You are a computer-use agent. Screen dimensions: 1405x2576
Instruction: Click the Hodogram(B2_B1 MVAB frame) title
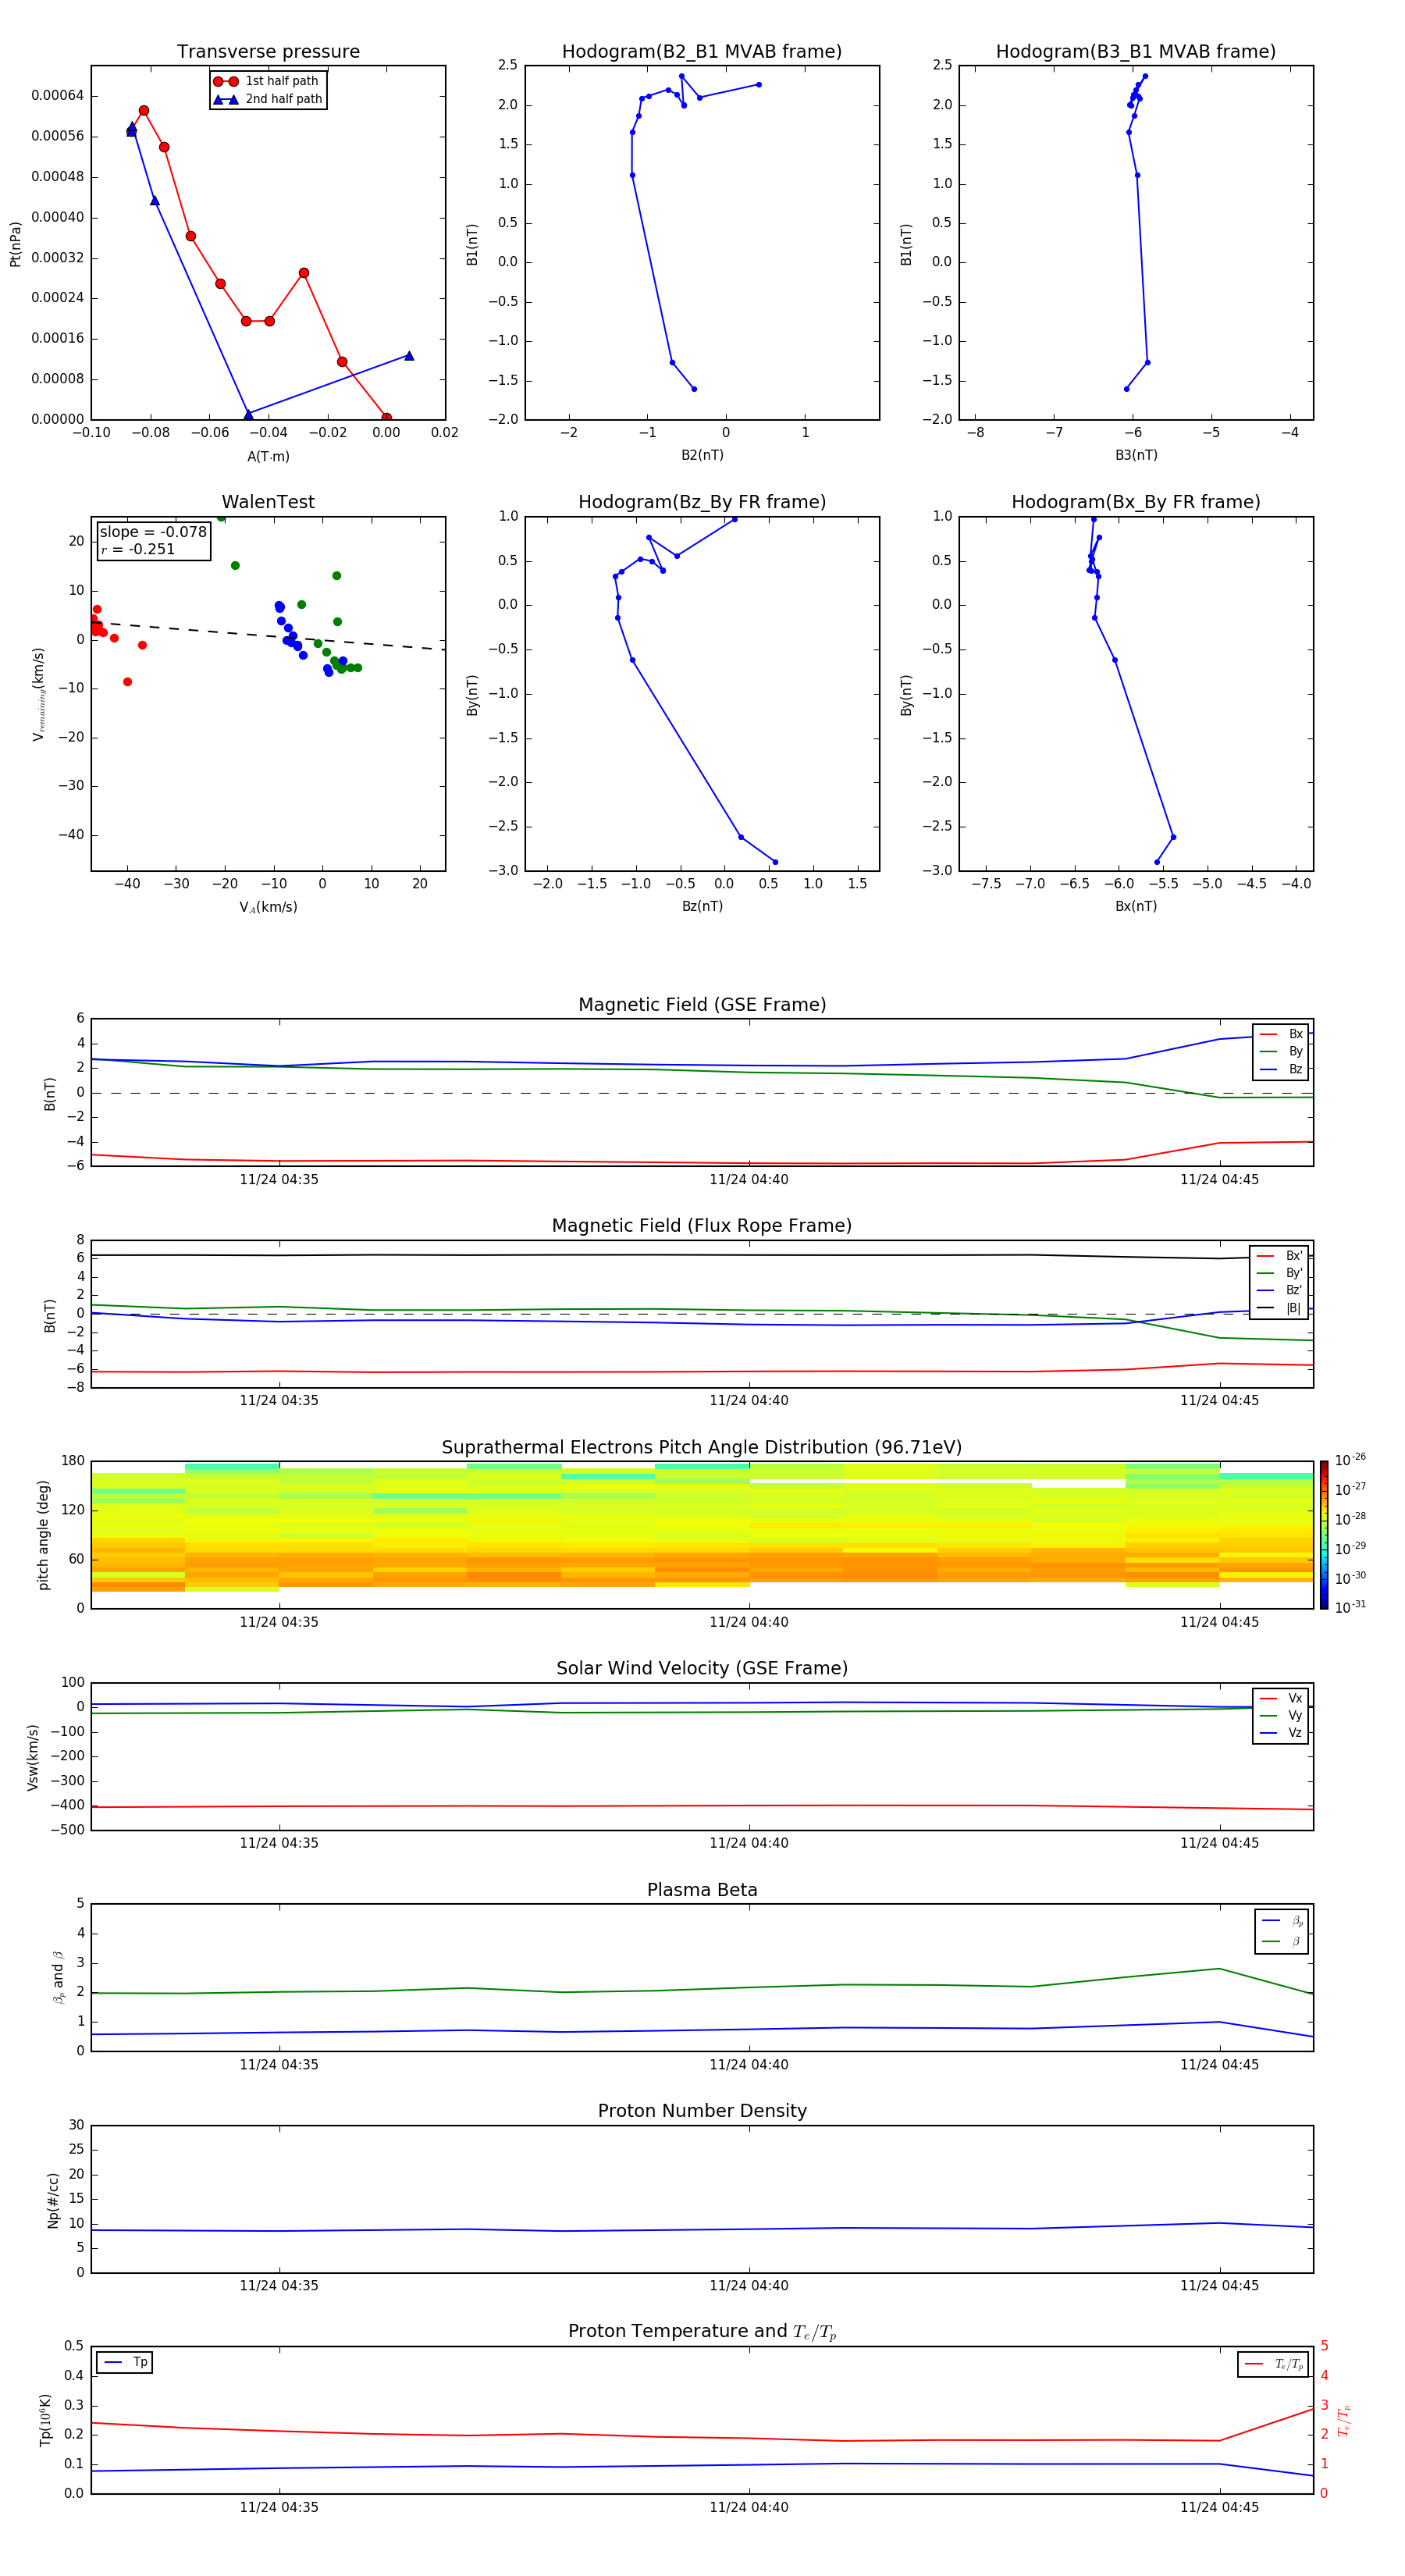(x=702, y=51)
